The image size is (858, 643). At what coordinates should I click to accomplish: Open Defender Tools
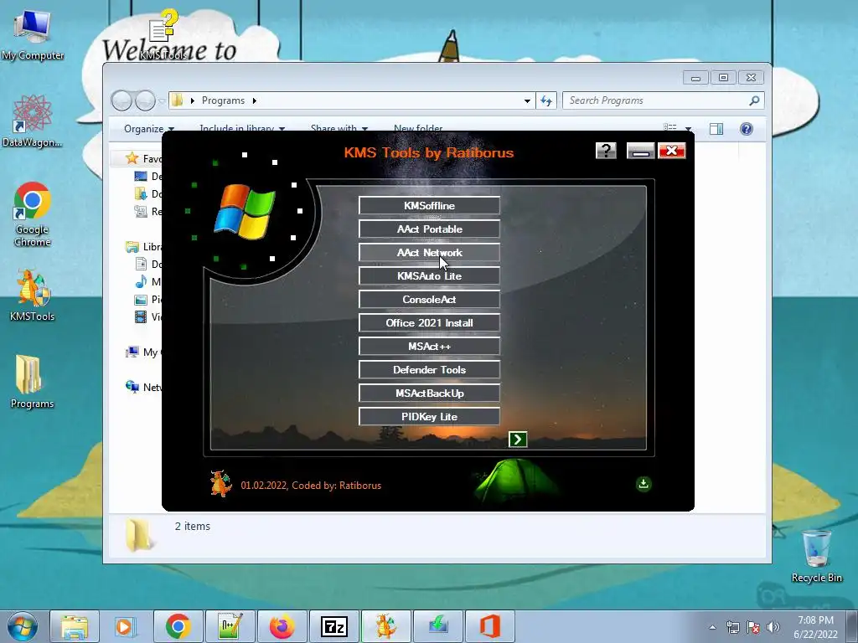coord(429,370)
